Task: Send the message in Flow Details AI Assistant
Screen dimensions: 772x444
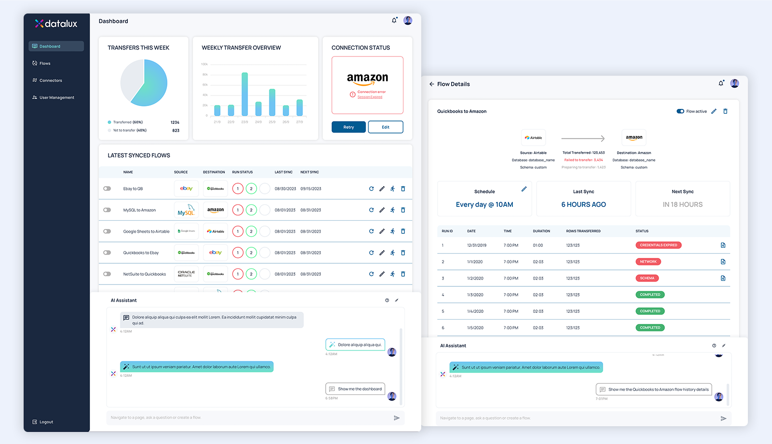Action: click(723, 418)
